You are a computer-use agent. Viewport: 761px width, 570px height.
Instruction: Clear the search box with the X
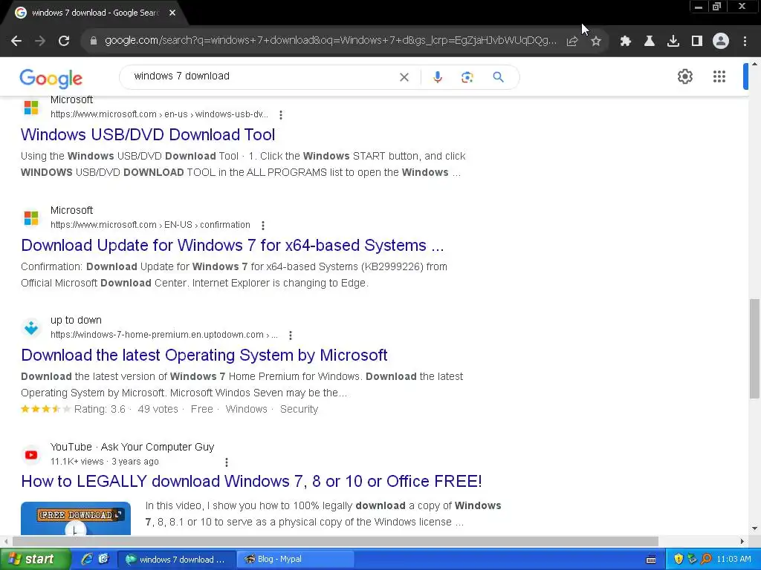coord(404,77)
